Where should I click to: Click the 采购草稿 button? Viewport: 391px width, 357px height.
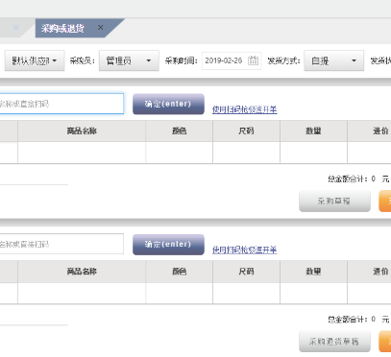pos(334,202)
